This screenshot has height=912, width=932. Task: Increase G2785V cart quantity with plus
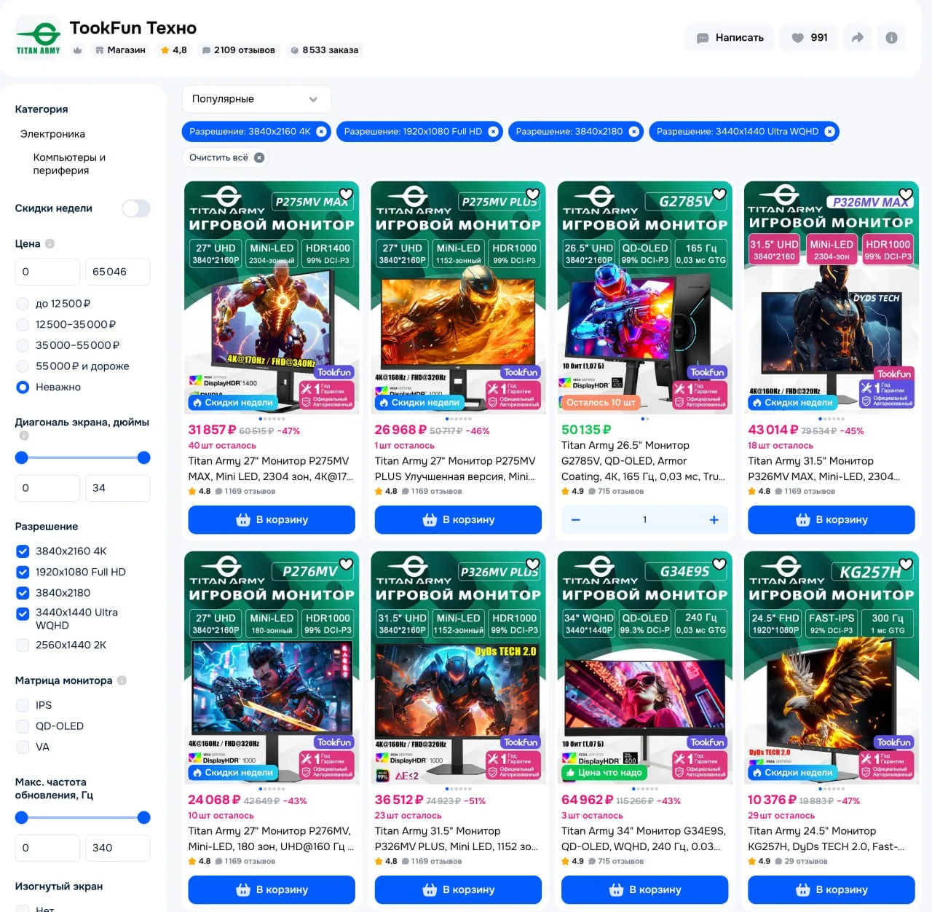[714, 520]
